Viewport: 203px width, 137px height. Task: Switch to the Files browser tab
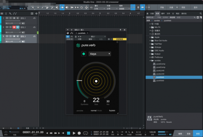click(168, 14)
